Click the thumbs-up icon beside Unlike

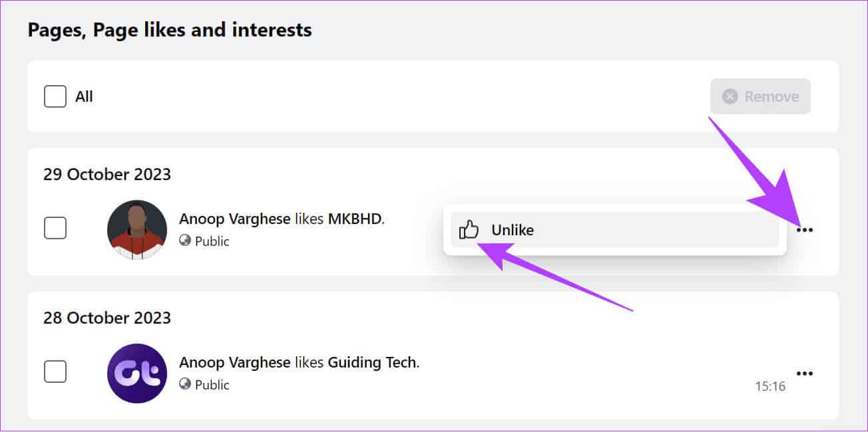tap(469, 230)
